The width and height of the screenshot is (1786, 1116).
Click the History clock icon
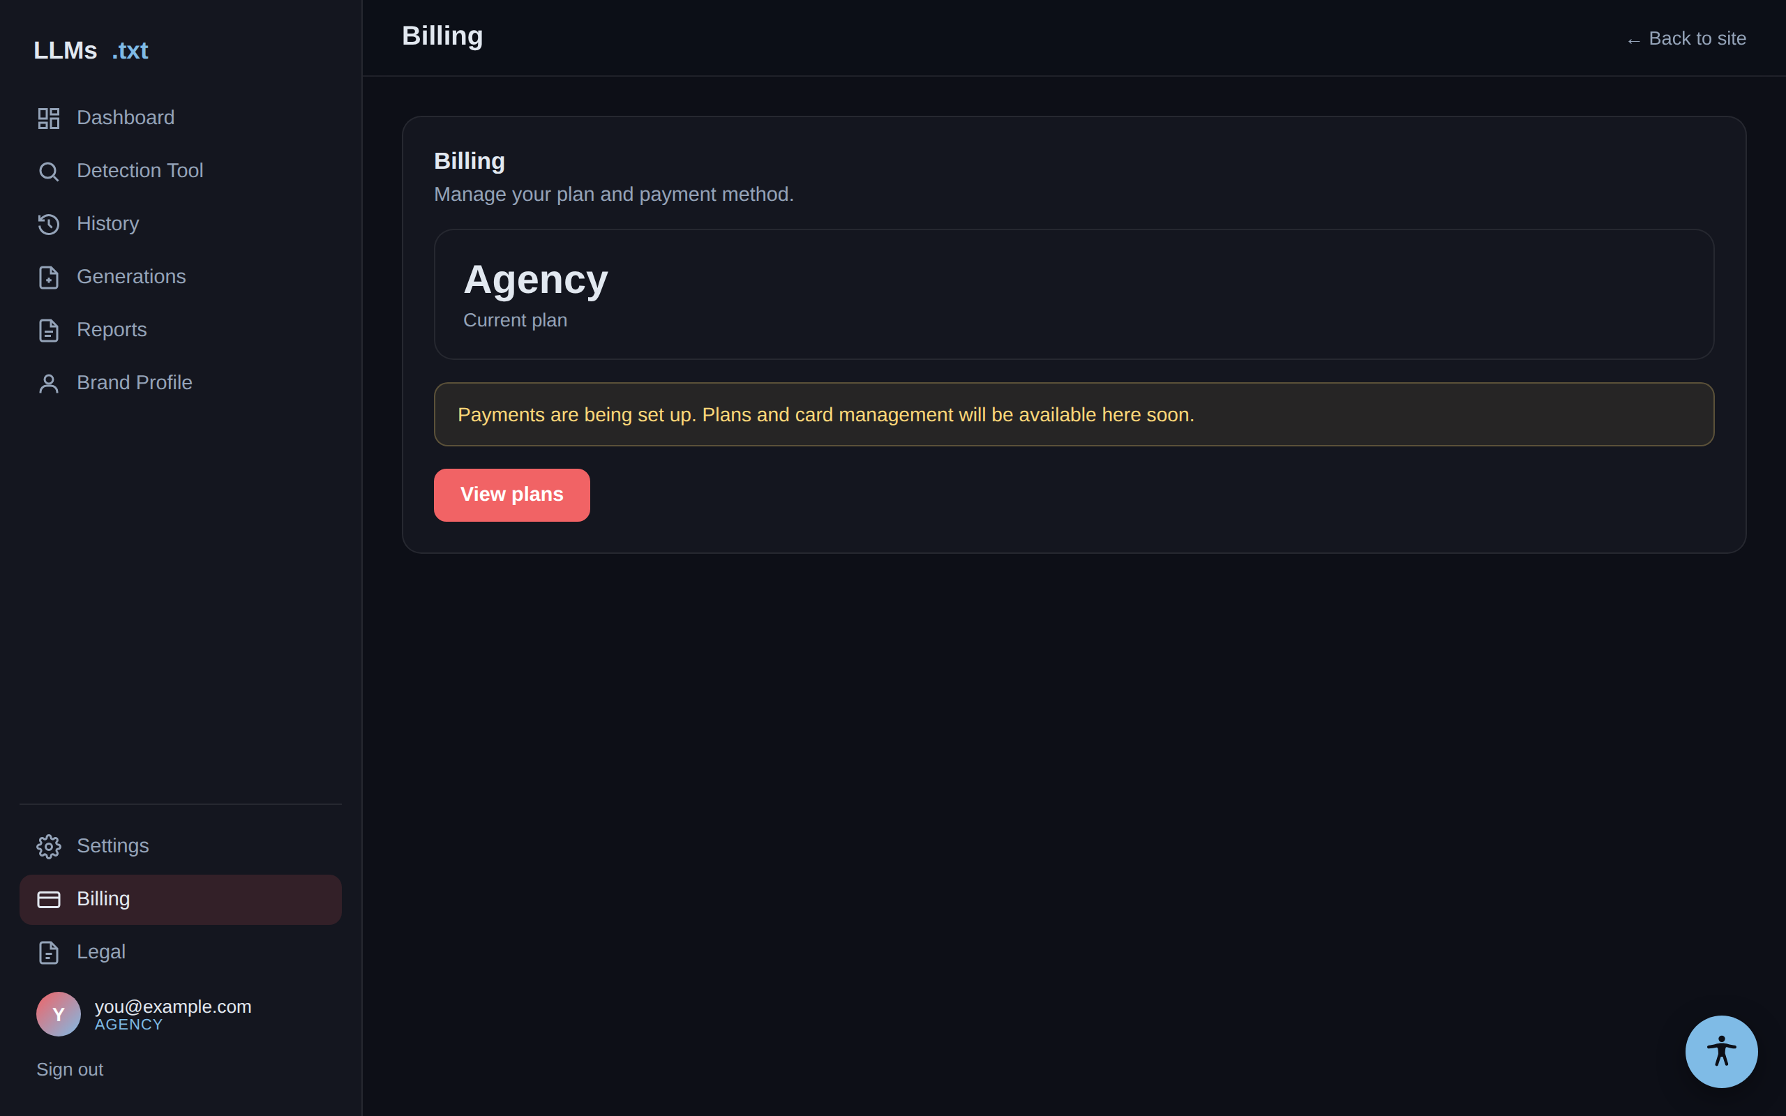click(49, 225)
